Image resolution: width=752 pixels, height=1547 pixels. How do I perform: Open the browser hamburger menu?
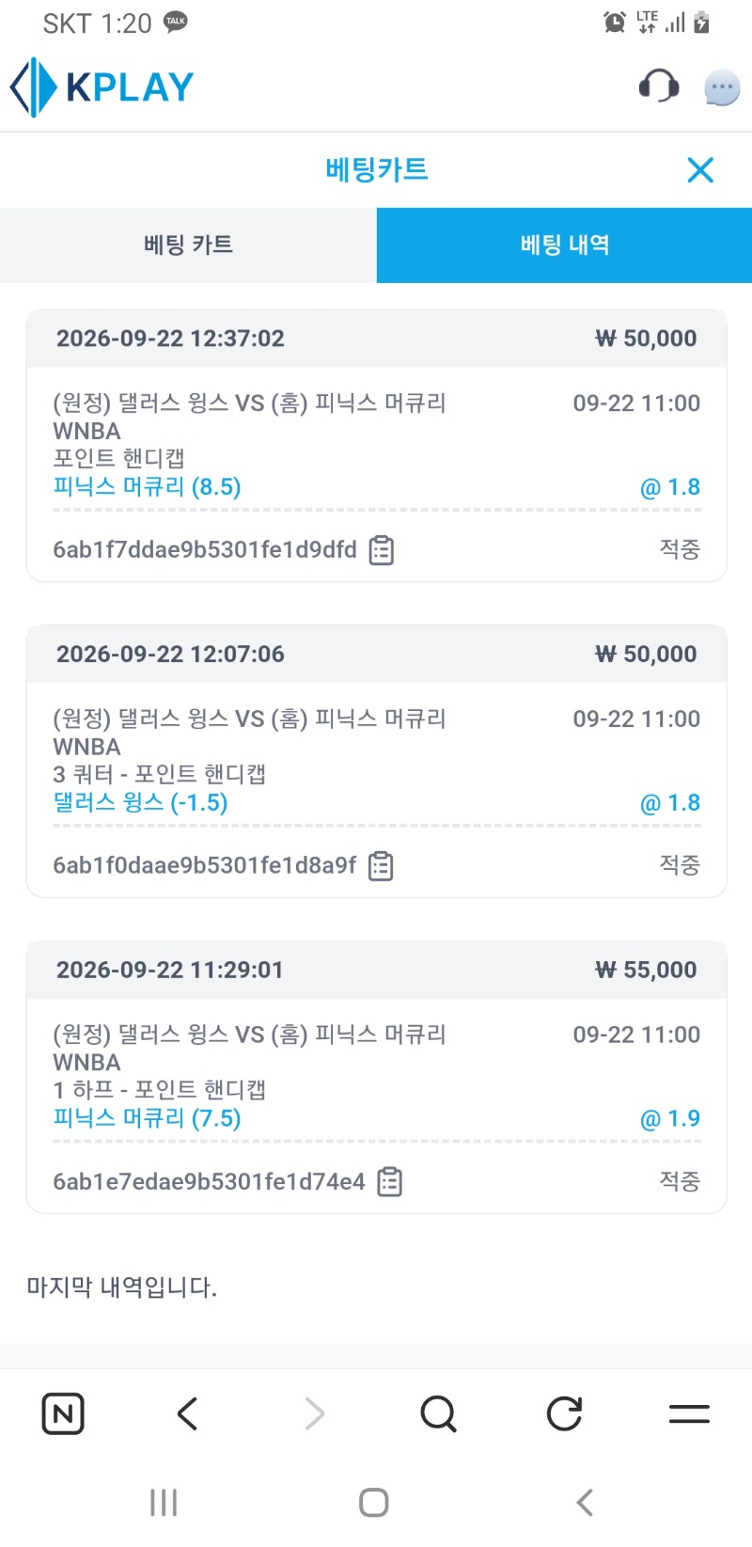(x=689, y=1413)
